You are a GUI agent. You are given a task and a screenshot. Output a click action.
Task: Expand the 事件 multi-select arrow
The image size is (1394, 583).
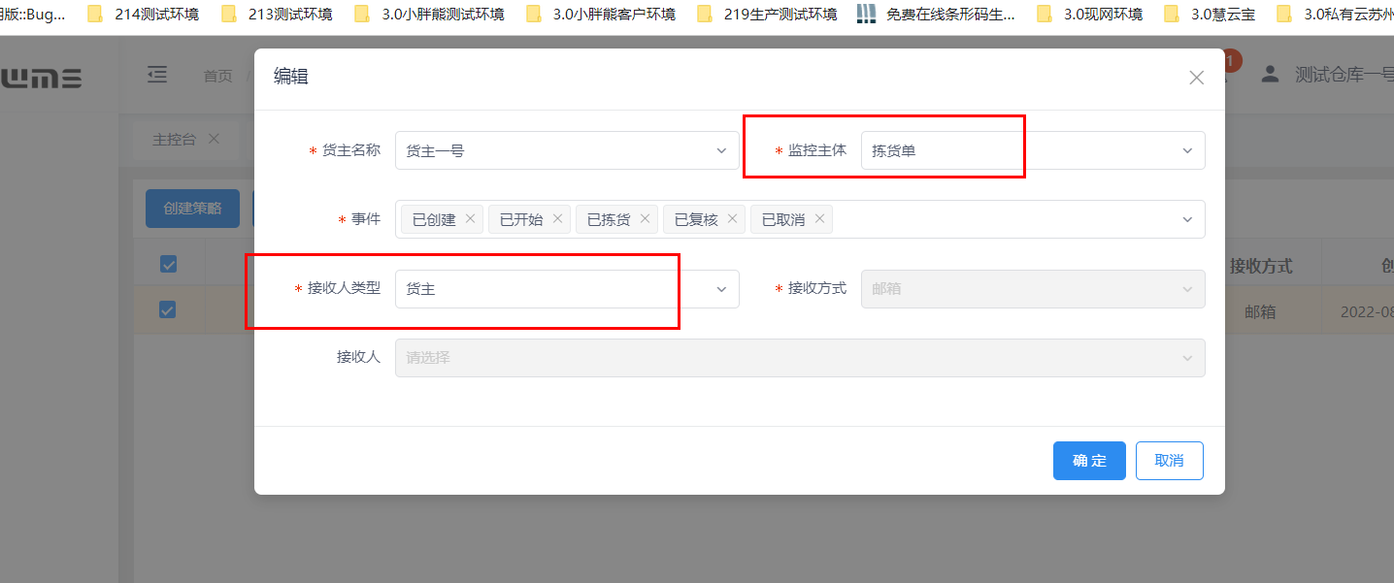[1187, 219]
